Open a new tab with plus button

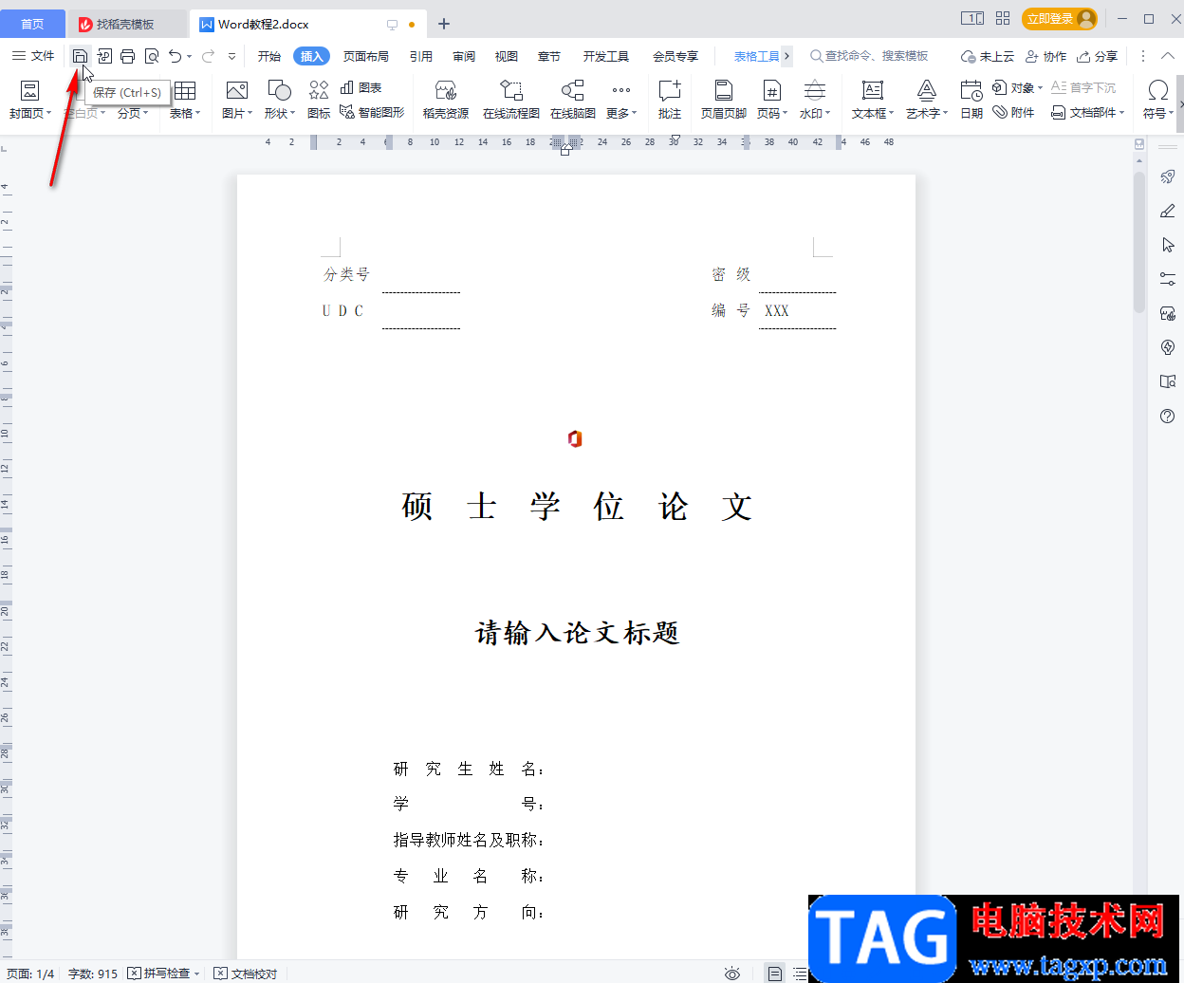coord(444,24)
